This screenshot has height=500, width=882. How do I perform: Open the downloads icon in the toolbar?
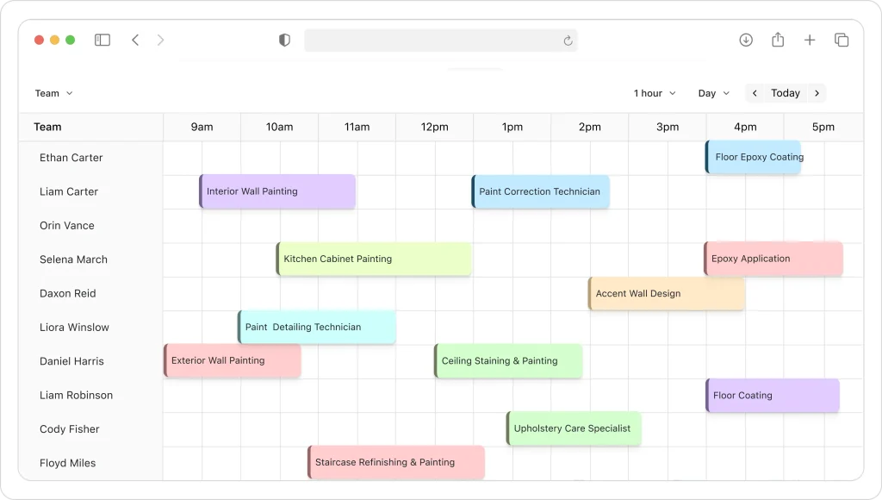(x=746, y=41)
